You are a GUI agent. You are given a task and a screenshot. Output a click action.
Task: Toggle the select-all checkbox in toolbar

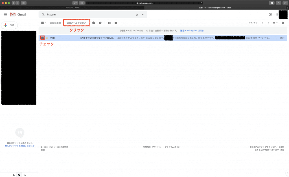tap(43, 23)
